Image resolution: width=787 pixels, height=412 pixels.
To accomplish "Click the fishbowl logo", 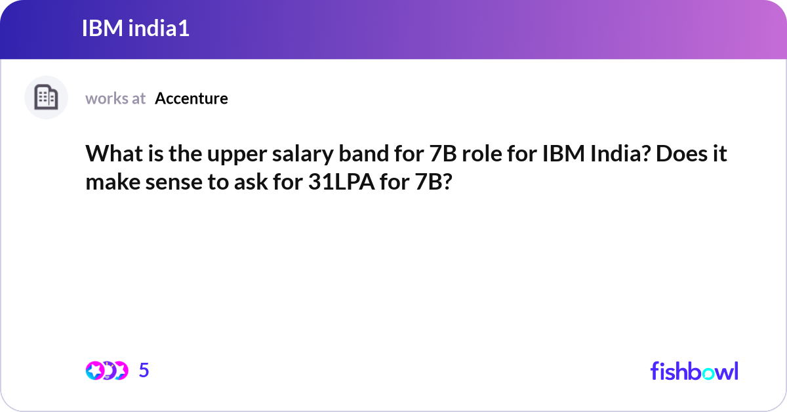I will tap(694, 371).
